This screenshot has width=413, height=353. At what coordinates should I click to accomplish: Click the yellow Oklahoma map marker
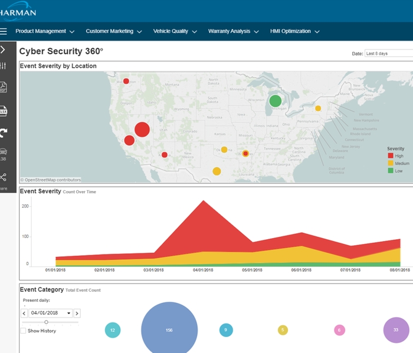[224, 150]
